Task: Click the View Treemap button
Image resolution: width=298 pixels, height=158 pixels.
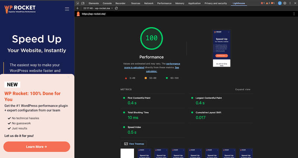Action: pos(134,144)
